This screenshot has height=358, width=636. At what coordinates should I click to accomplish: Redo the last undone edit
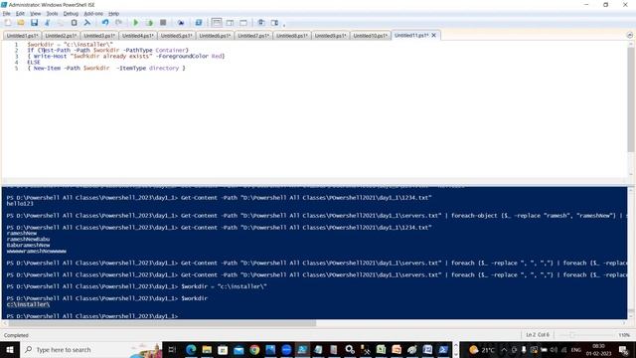[x=118, y=23]
